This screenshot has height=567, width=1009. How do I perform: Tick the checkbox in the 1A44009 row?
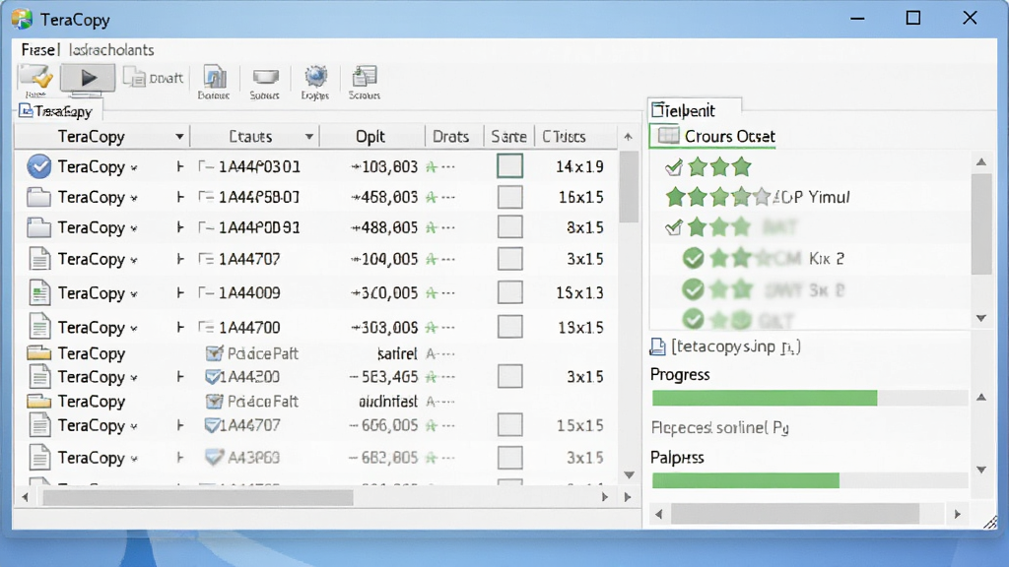(x=509, y=292)
